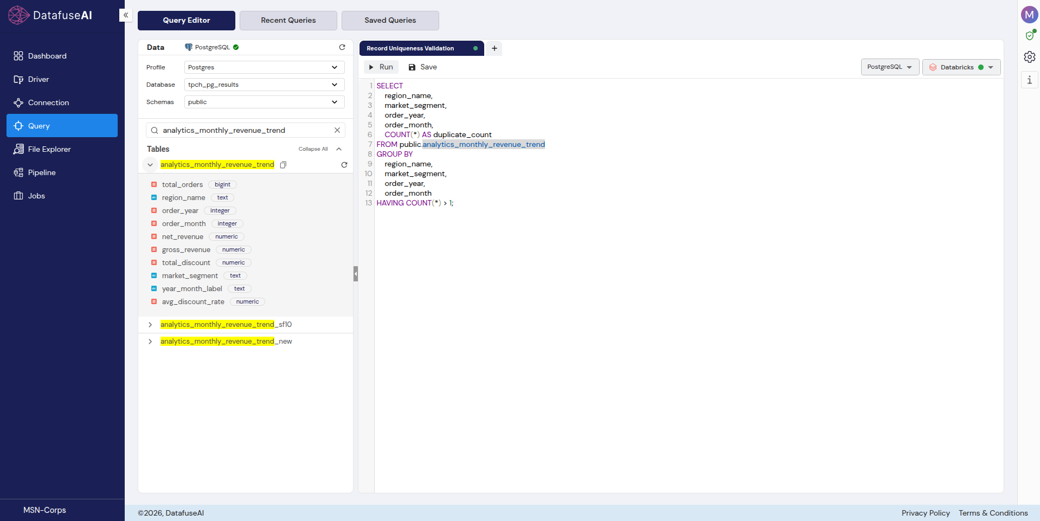1040x521 pixels.
Task: Go to Connection in sidebar
Action: pos(62,102)
